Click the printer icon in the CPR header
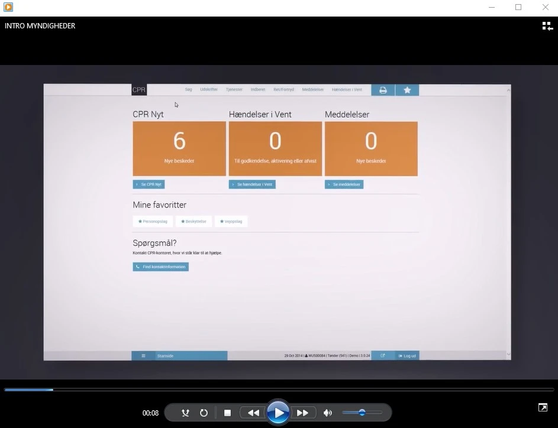Image resolution: width=558 pixels, height=428 pixels. (383, 90)
